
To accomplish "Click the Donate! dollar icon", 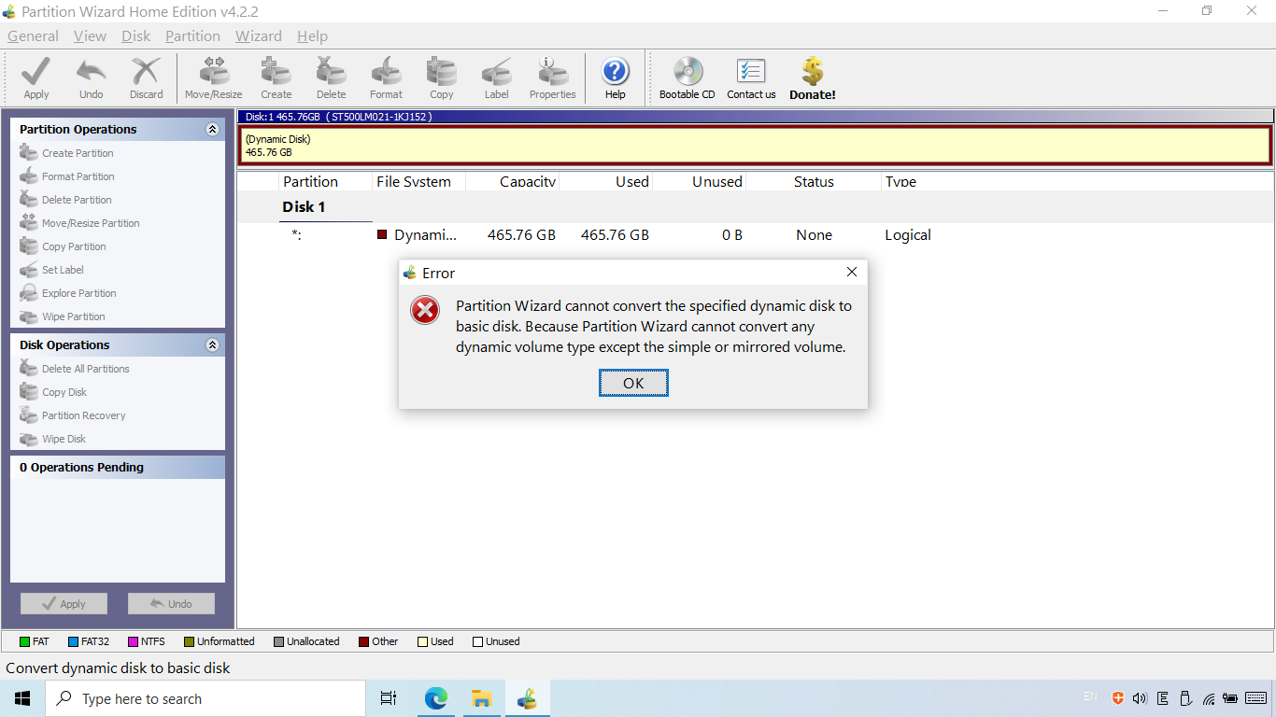I will coord(813,78).
